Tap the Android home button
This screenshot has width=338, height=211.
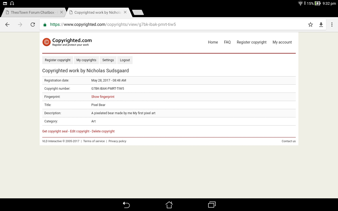(x=169, y=205)
